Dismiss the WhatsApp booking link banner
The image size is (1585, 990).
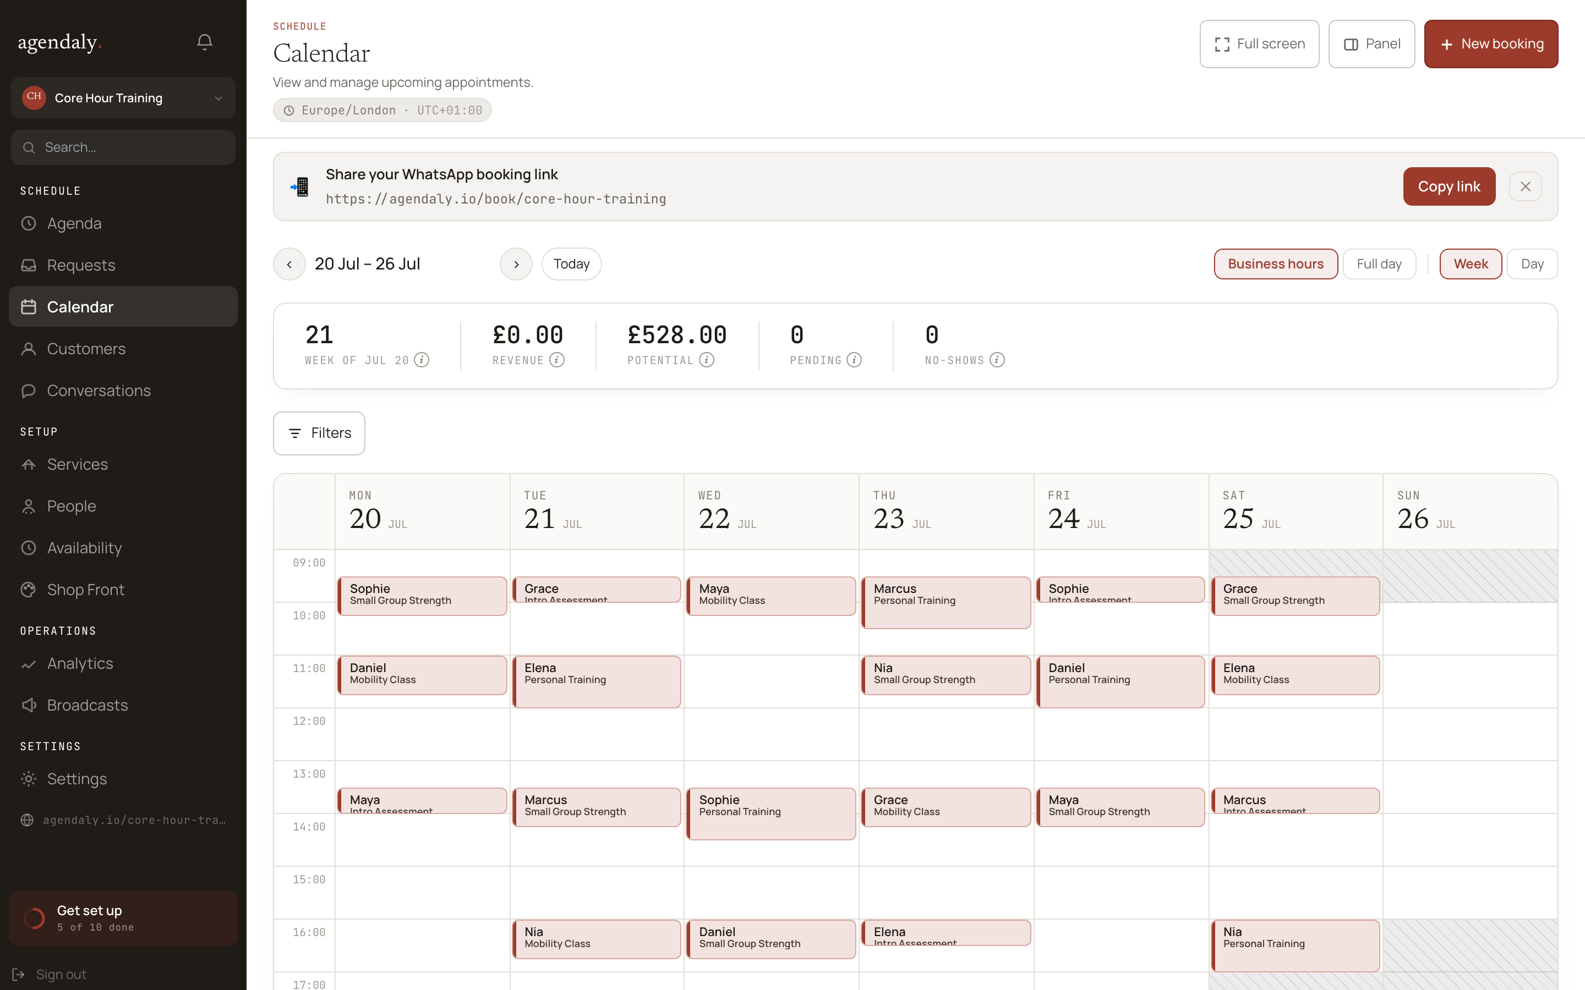click(x=1526, y=186)
